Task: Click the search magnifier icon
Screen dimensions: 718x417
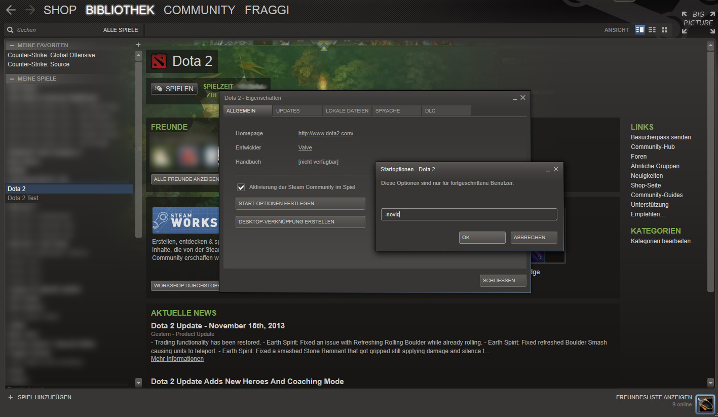Action: pyautogui.click(x=10, y=30)
